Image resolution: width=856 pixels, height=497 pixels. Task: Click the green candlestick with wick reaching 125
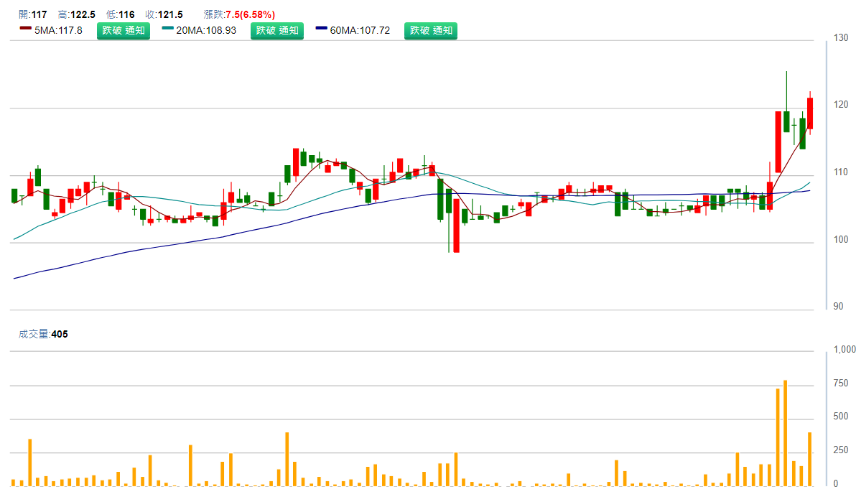pos(786,121)
